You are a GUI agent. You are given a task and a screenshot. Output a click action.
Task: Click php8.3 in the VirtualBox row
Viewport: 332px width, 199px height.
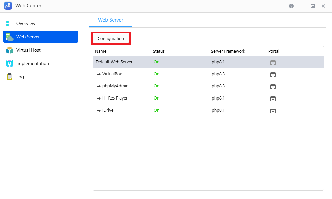[x=218, y=74]
